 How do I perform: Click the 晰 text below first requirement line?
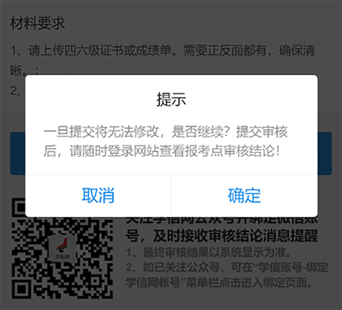tap(16, 71)
